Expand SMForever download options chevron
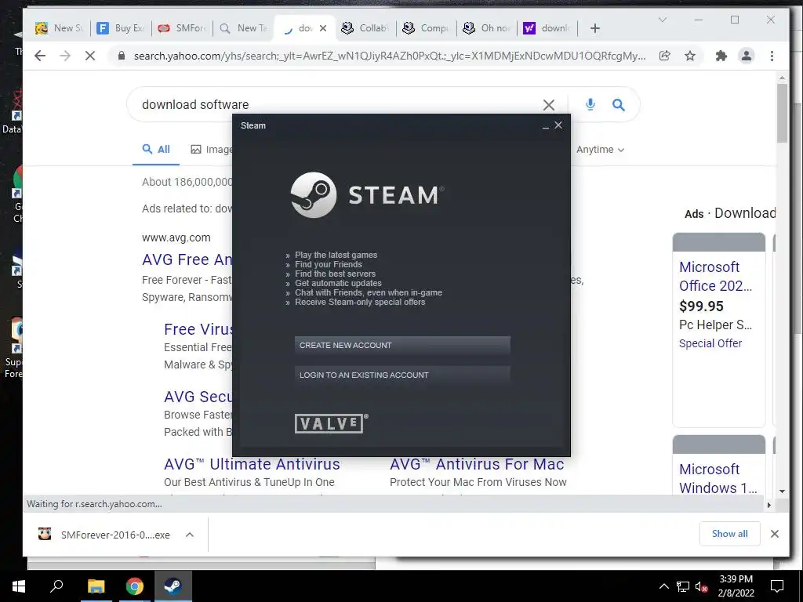The image size is (803, 602). pos(190,535)
